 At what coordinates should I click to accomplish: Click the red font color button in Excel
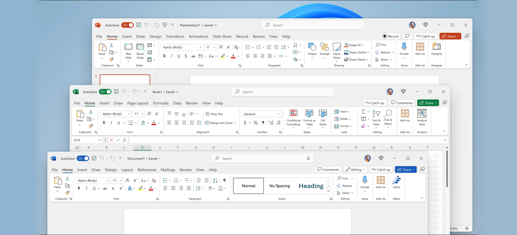pyautogui.click(x=154, y=123)
